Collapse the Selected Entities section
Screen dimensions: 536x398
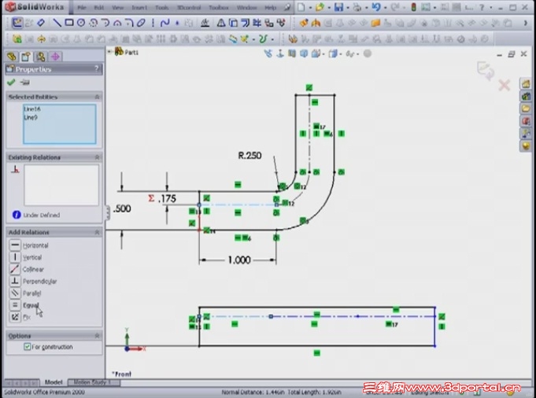point(97,97)
